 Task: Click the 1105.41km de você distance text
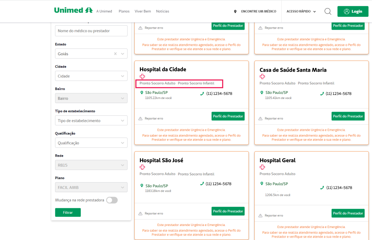(x=278, y=98)
